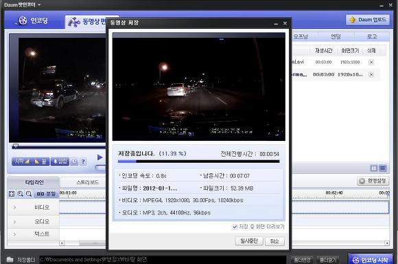Open the clock/time icon next to 삽입
The width and height of the screenshot is (398, 264).
click(74, 162)
